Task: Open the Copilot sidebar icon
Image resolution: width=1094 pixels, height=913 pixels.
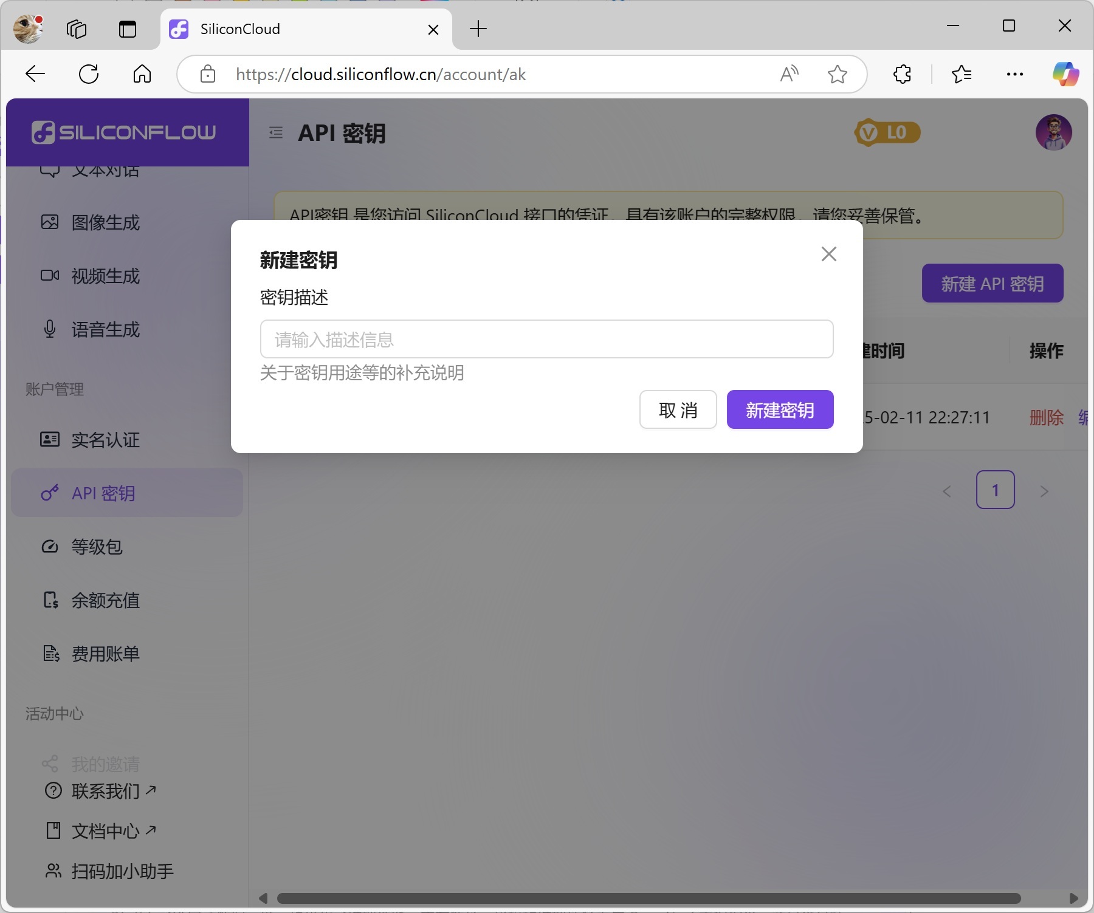Action: (x=1065, y=74)
